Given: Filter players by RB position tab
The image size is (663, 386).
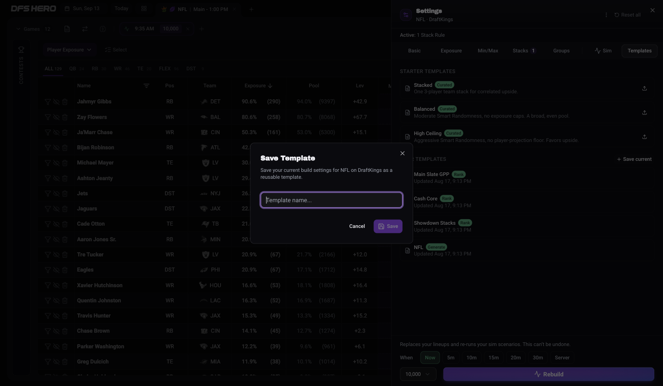Looking at the screenshot, I should point(99,69).
